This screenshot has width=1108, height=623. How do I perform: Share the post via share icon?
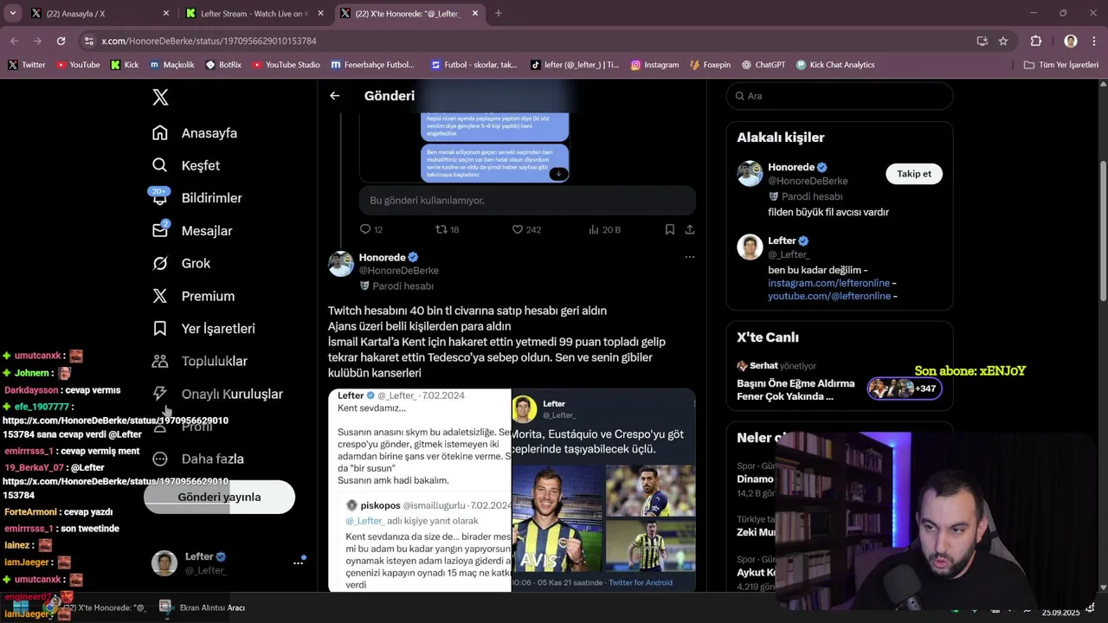tap(690, 229)
